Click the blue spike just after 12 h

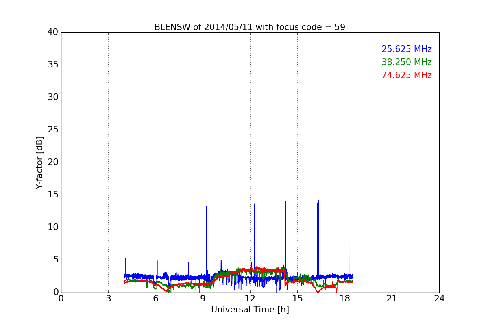(x=255, y=240)
